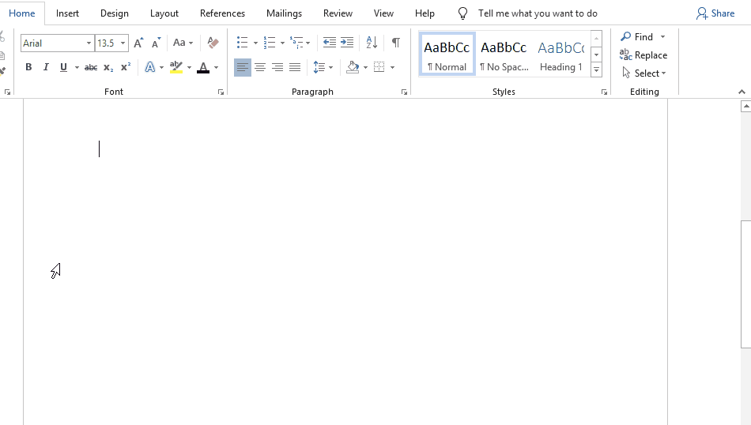Toggle Bold formatting
This screenshot has height=425, width=751.
(x=28, y=67)
